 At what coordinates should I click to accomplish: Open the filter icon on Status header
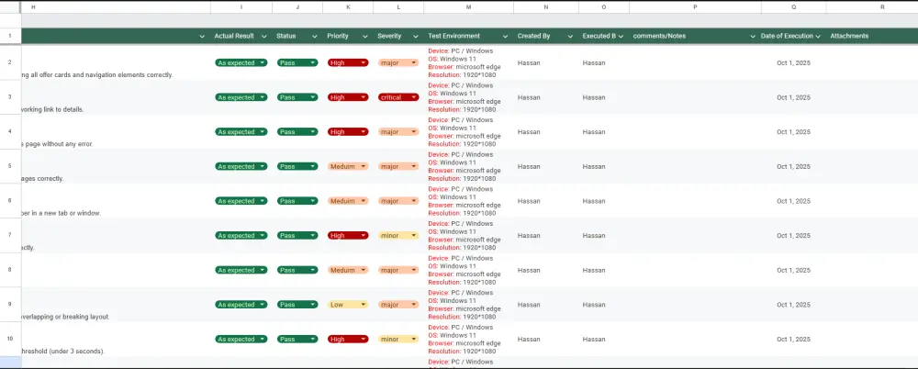click(x=314, y=37)
